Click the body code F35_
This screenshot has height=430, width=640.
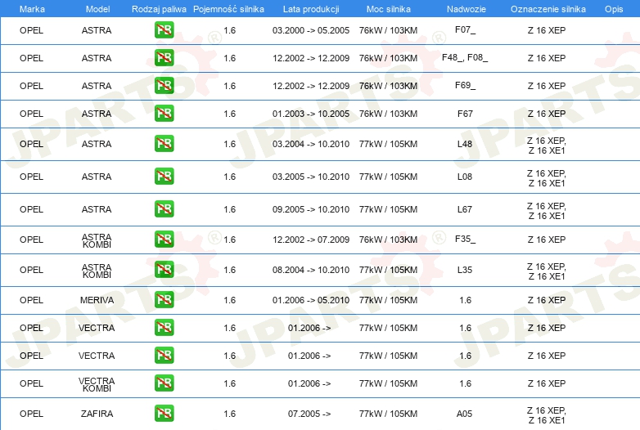(x=465, y=239)
